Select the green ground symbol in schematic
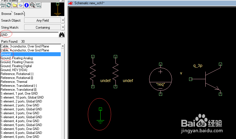The image size is (236, 139). 100,115
